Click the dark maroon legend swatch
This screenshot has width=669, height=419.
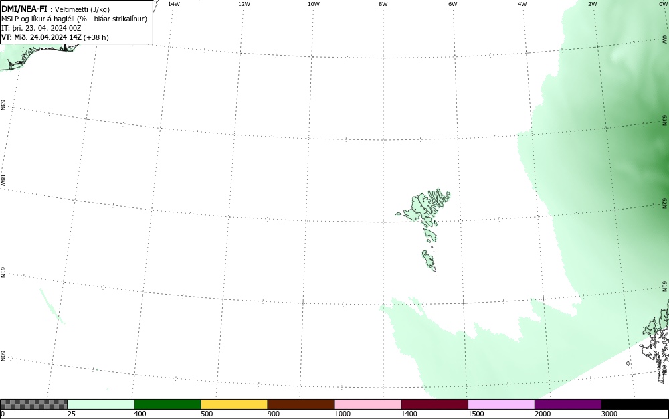[x=434, y=404]
